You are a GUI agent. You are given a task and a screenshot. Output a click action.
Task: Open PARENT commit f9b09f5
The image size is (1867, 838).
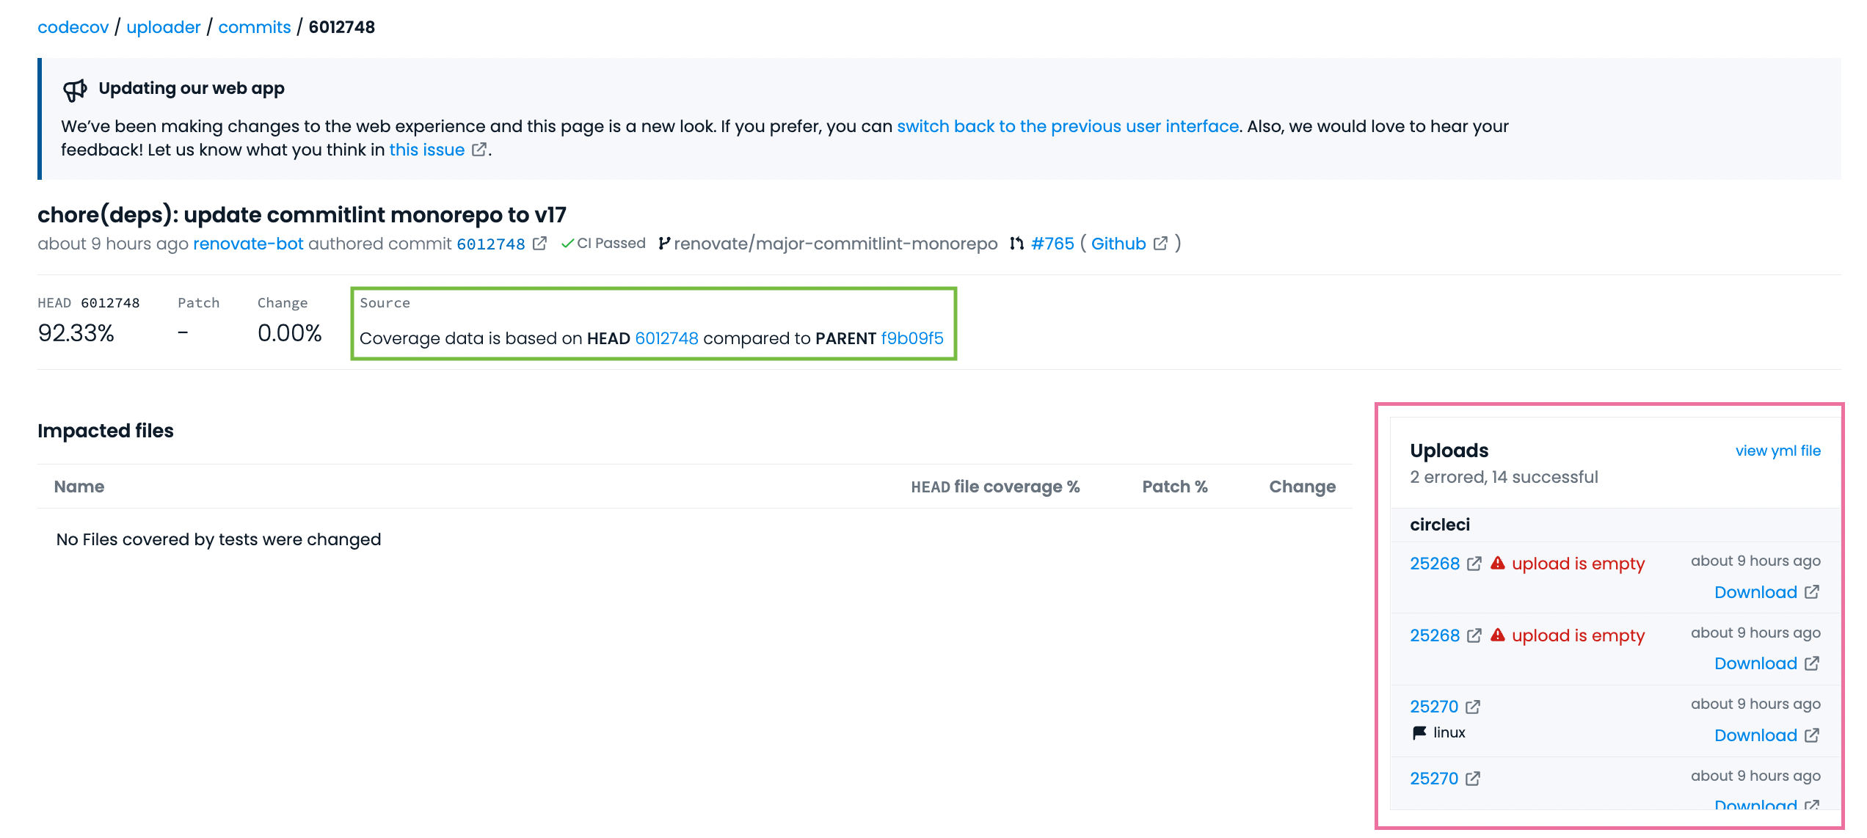point(912,338)
